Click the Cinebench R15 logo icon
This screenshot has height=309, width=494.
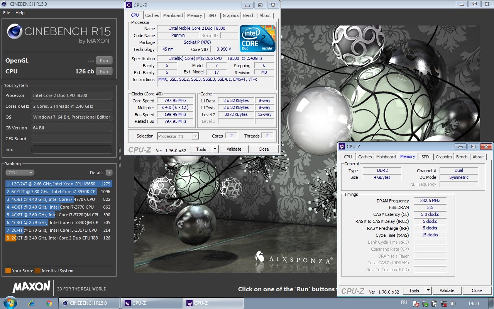click(14, 32)
